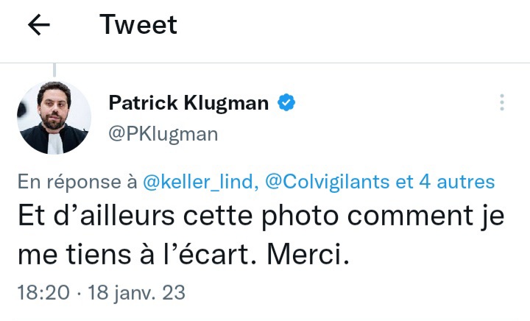Click the thread connector line above avatar
Screen dimensions: 530x321
54,71
